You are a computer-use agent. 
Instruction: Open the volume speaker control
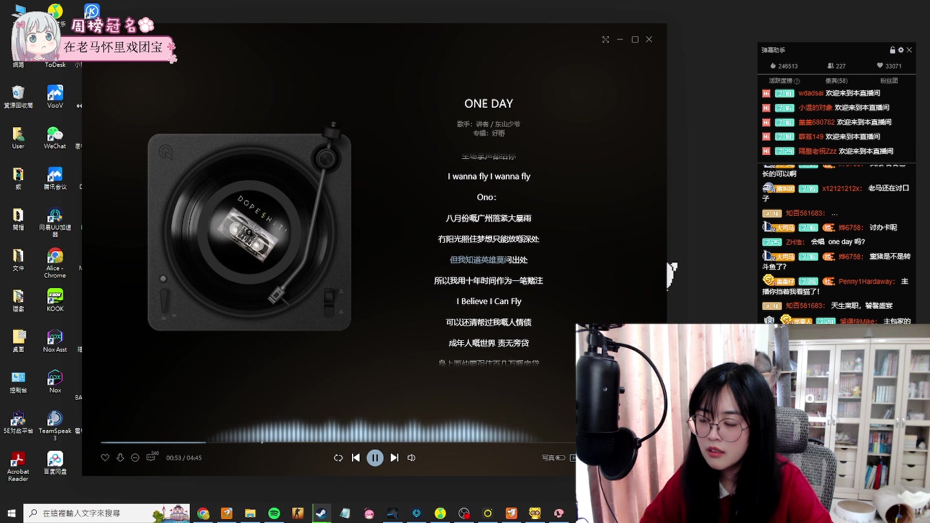(x=411, y=458)
